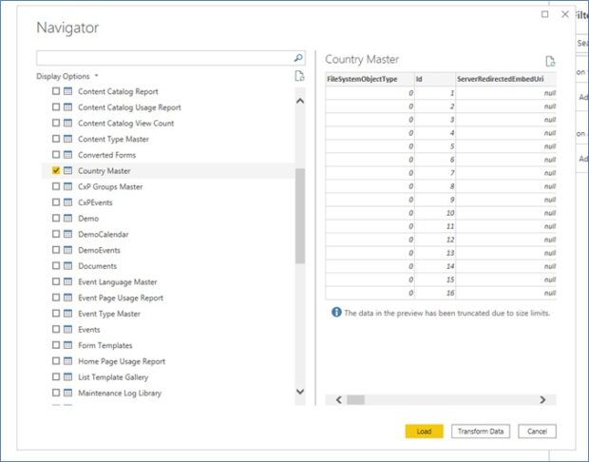Select the Event Type Master list entry
The height and width of the screenshot is (462, 589).
pos(109,314)
